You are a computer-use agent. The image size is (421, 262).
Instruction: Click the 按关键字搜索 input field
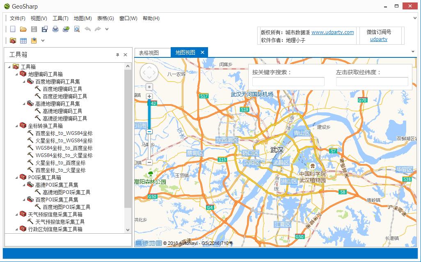[288, 82]
